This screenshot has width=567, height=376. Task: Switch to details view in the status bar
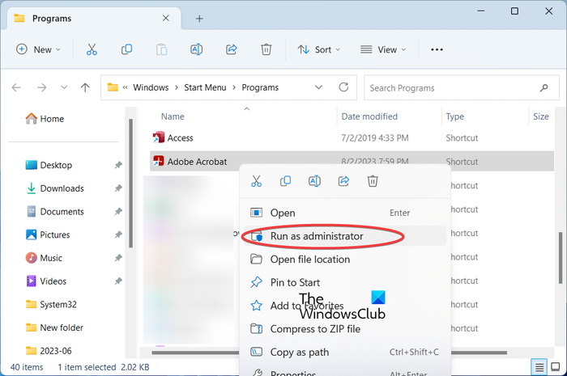pos(539,367)
